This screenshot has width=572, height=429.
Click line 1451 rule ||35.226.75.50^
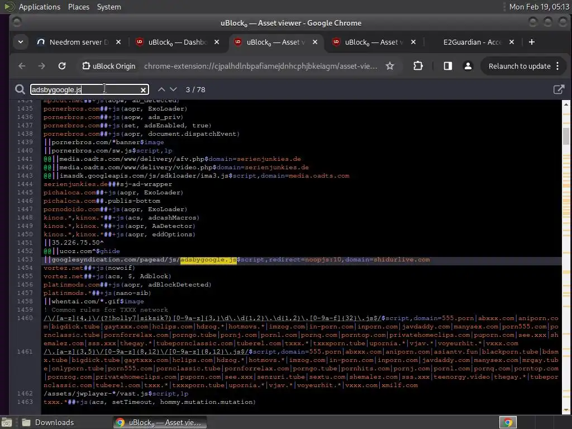pos(74,242)
